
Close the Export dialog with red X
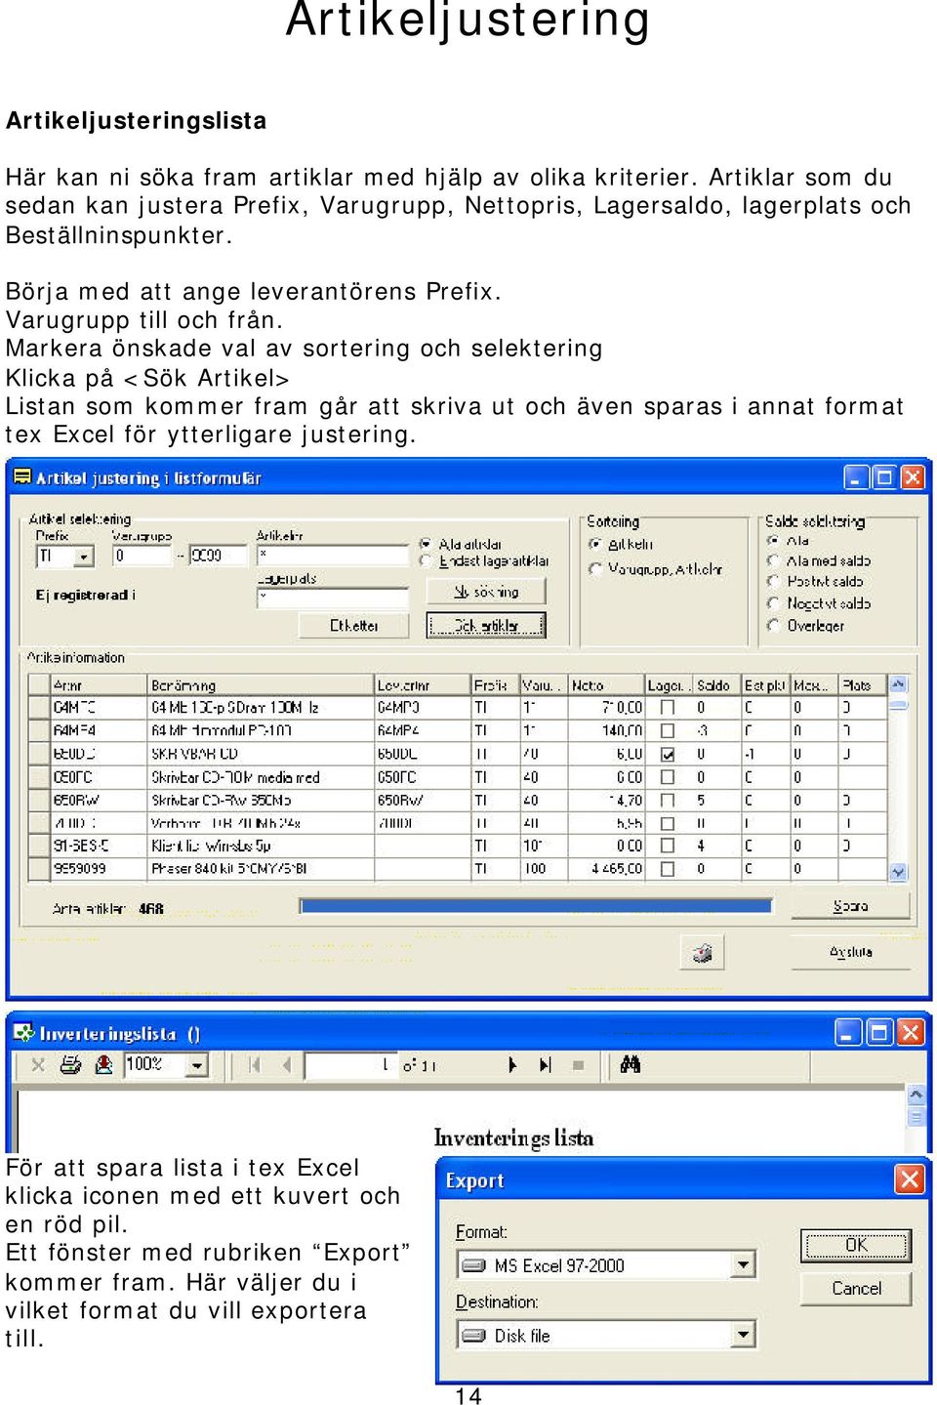pos(910,1179)
